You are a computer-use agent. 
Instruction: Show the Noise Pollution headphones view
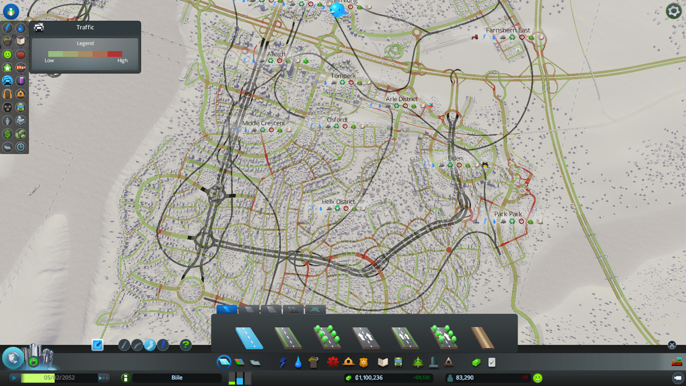click(7, 94)
